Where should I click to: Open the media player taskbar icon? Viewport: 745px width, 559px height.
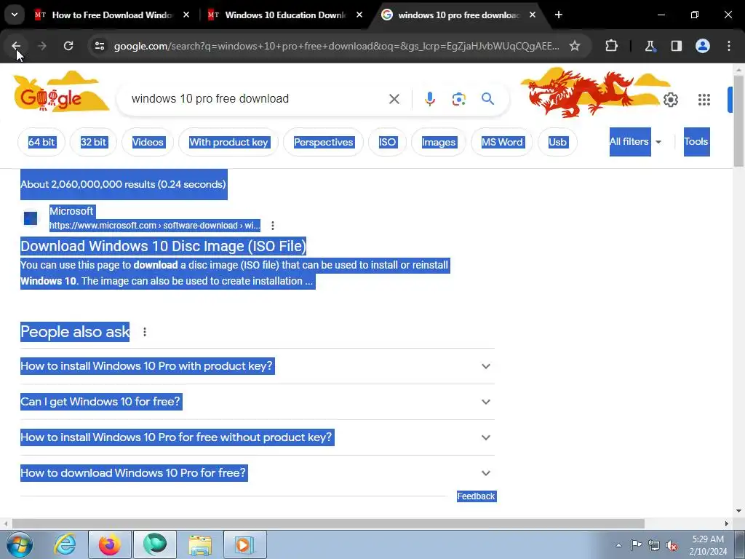(245, 544)
